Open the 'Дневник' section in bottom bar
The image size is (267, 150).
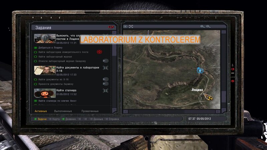[x=70, y=119]
